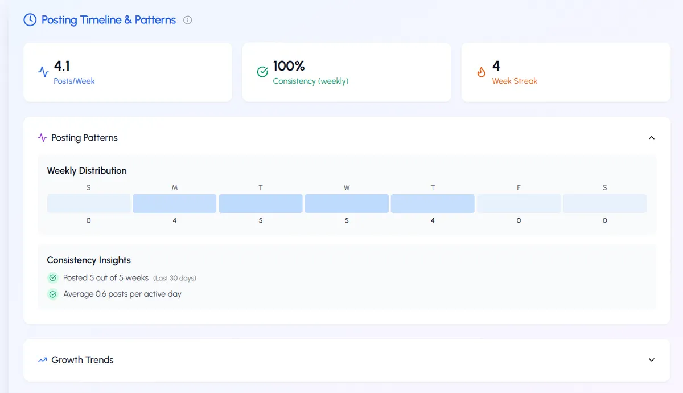Click the green checkmark icon in Consistency card
Image resolution: width=683 pixels, height=393 pixels.
[x=262, y=72]
